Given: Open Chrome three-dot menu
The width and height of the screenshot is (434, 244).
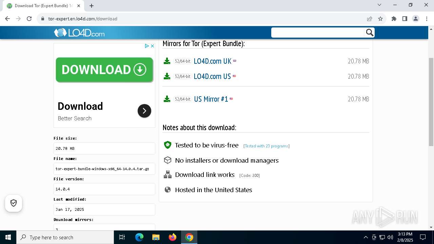Looking at the screenshot, I should tap(426, 19).
